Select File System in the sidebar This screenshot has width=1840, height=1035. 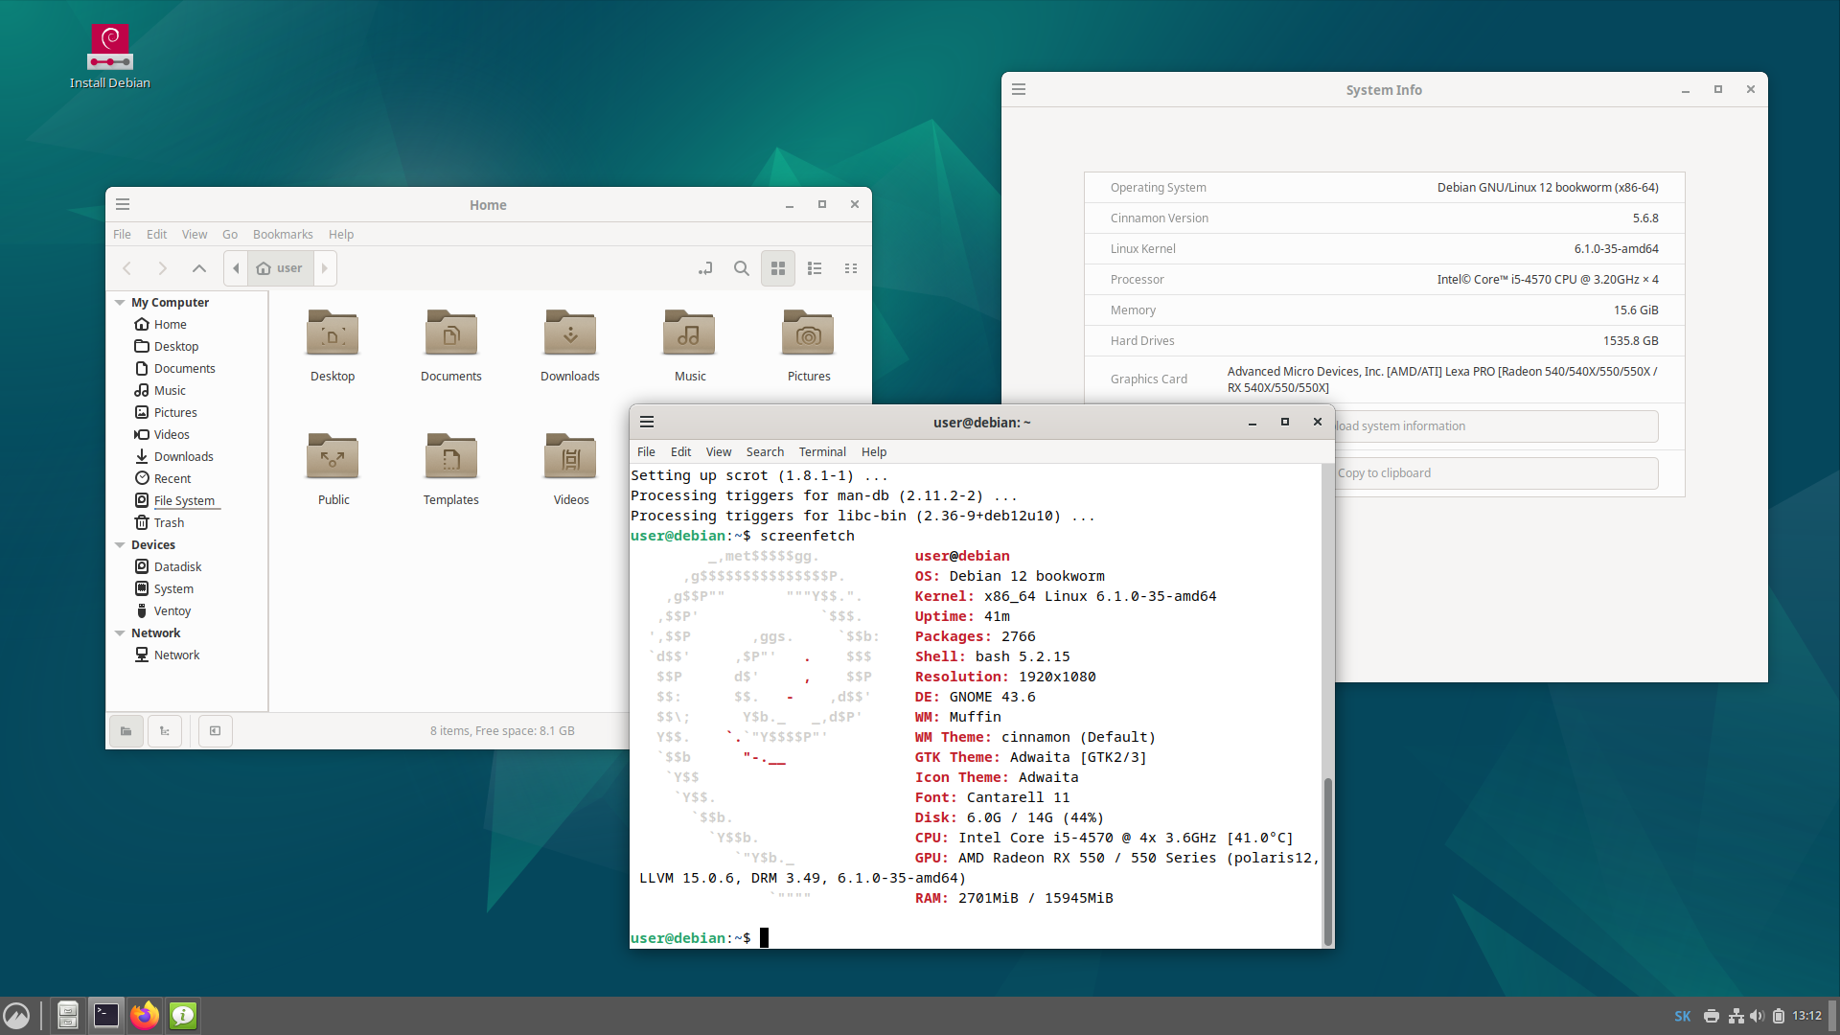pyautogui.click(x=184, y=501)
